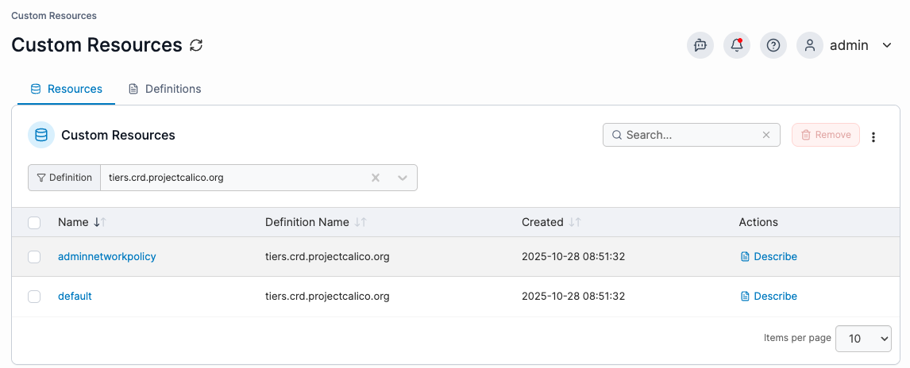Toggle the select-all header checkbox
910x368 pixels.
click(34, 223)
